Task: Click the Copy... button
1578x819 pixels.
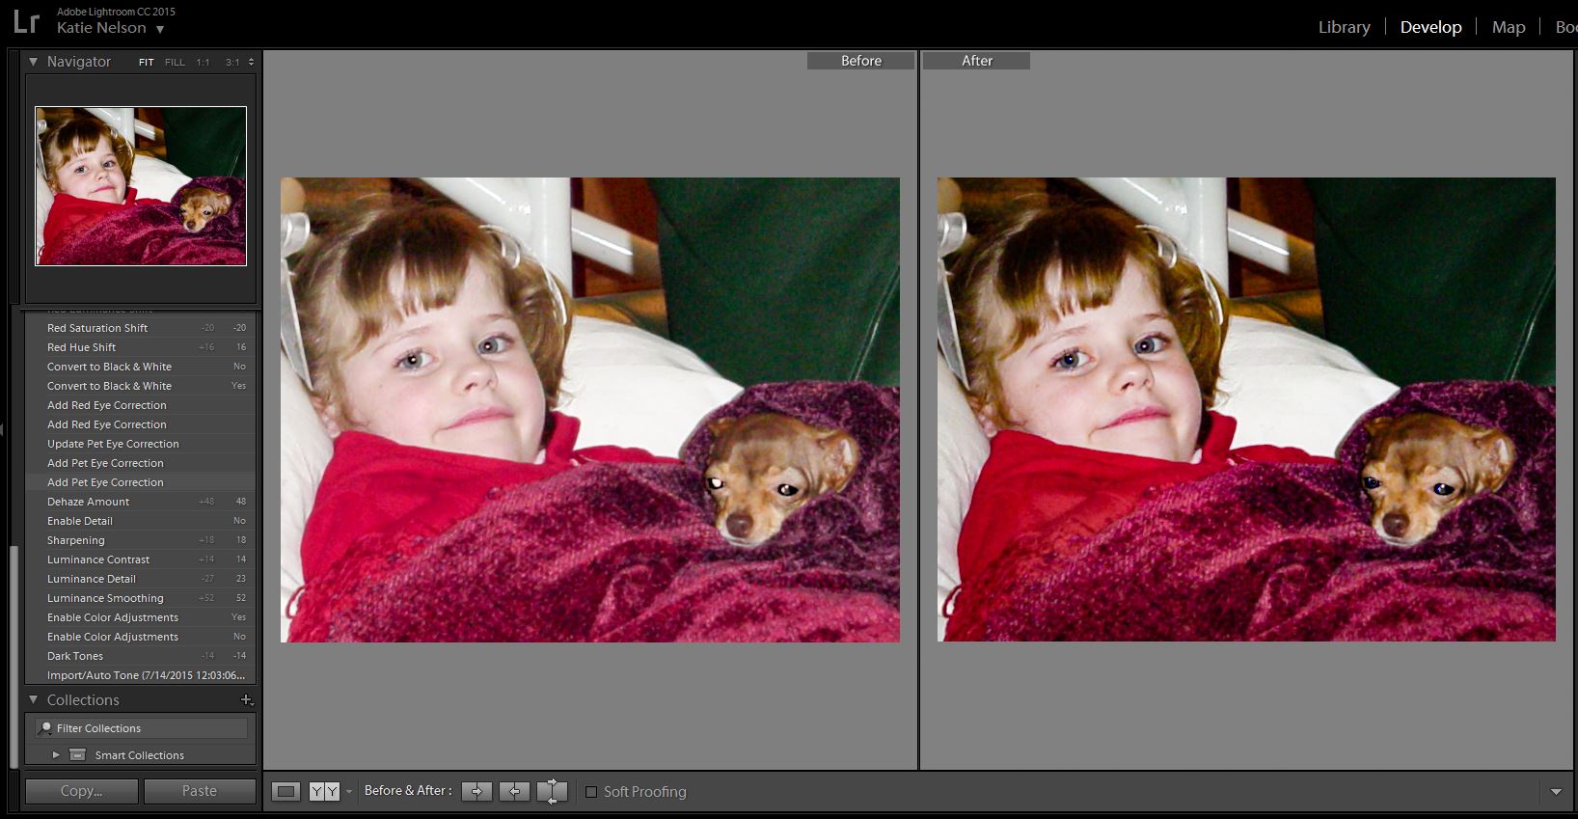Action: (x=81, y=791)
